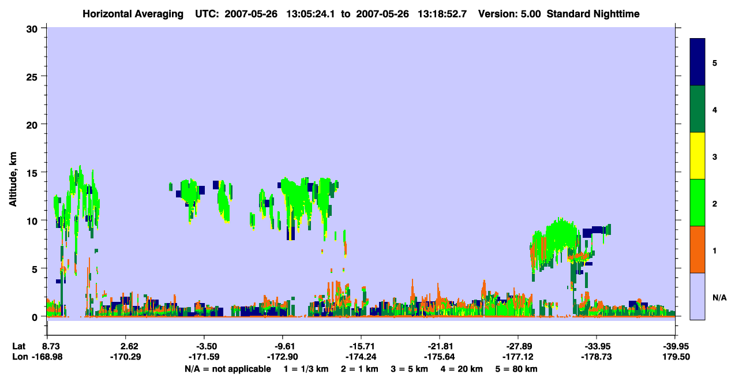This screenshot has height=385, width=750.
Task: Click longitude value '-170.29'
Action: pos(126,357)
